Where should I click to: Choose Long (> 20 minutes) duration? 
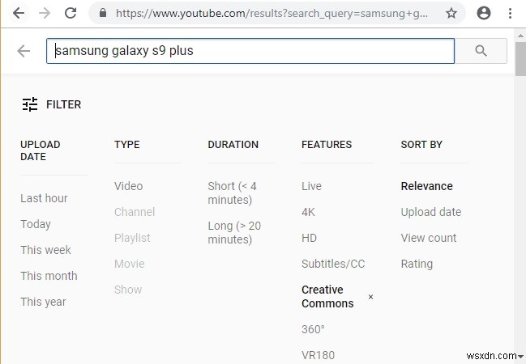tap(234, 232)
